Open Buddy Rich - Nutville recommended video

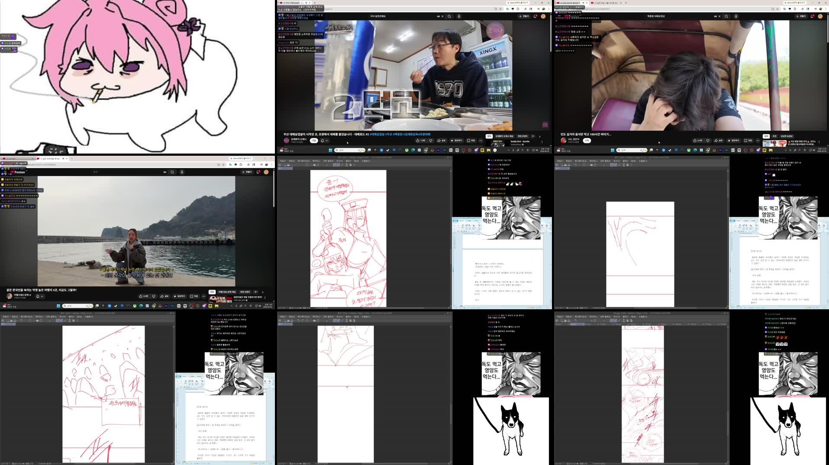click(x=519, y=141)
